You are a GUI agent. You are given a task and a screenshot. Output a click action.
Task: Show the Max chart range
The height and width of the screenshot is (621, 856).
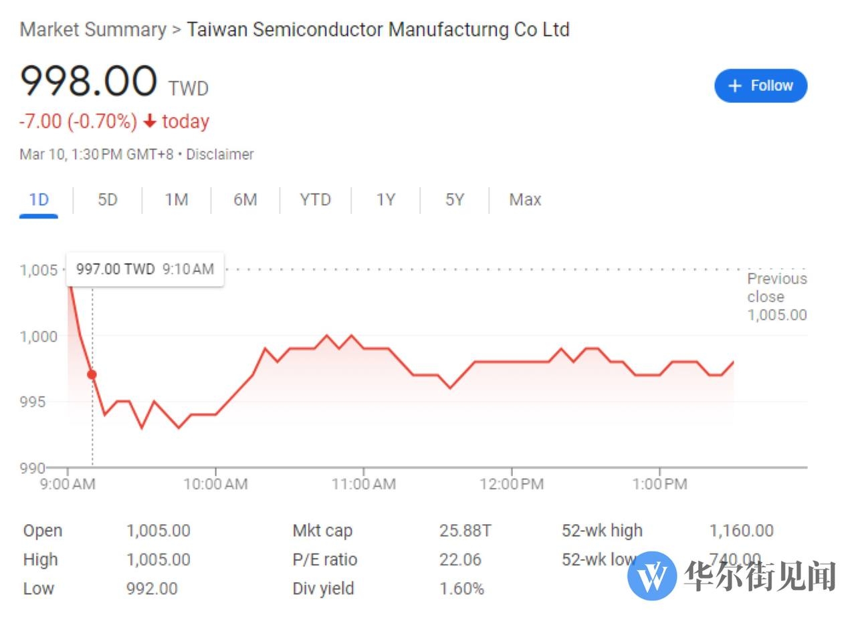pos(525,200)
